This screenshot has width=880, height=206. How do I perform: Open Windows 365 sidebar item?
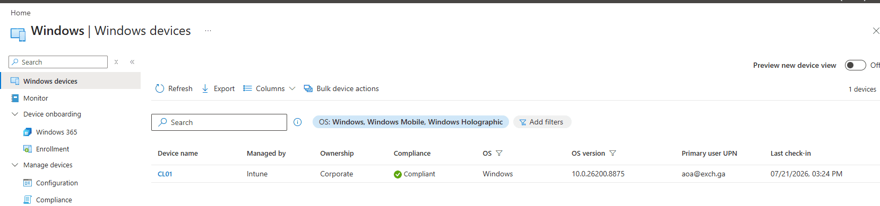[56, 132]
